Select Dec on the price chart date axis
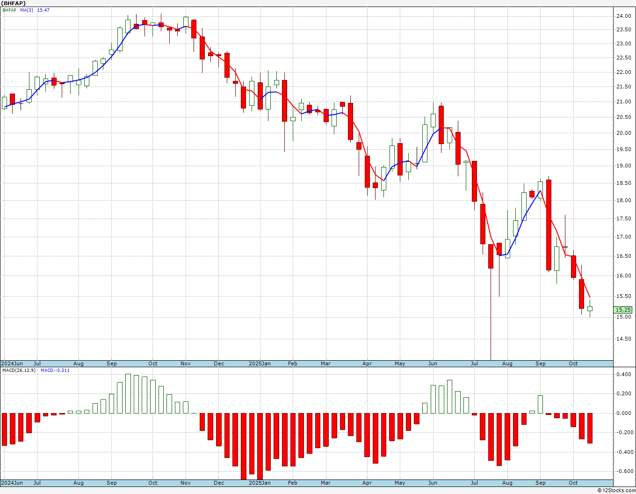Screen dimensions: 636x494 219,363
